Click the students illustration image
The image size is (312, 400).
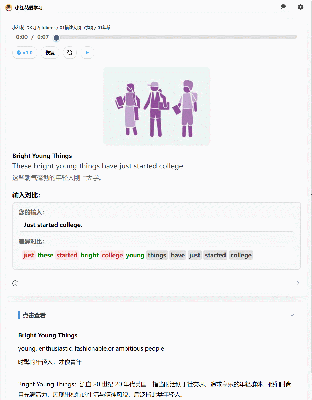(156, 106)
